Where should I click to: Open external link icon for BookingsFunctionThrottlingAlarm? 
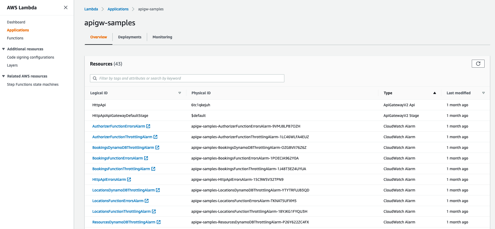coord(153,169)
